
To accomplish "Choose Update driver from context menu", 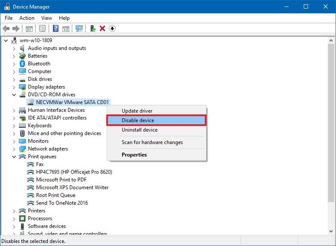I will pyautogui.click(x=157, y=111).
